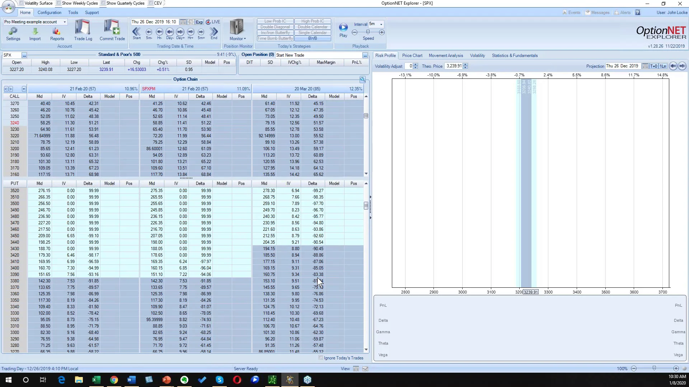689x387 pixels.
Task: Click the application orb menu button
Action: pos(8,6)
